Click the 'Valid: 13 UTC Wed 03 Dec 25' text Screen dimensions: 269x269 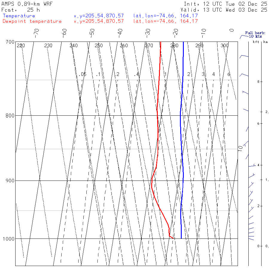224,10
